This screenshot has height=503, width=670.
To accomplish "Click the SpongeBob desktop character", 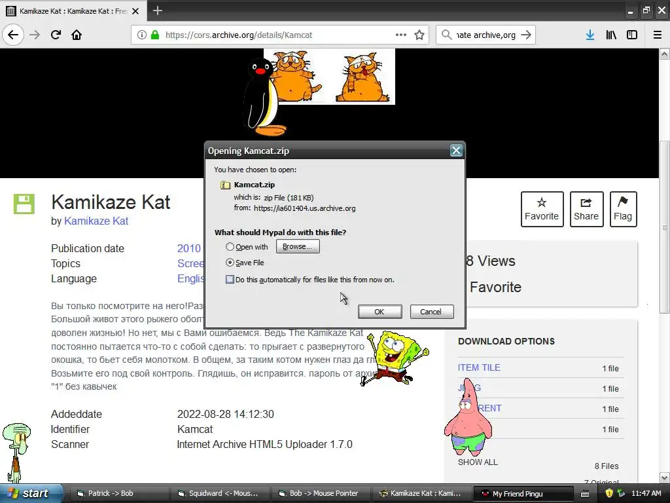I will [x=395, y=358].
